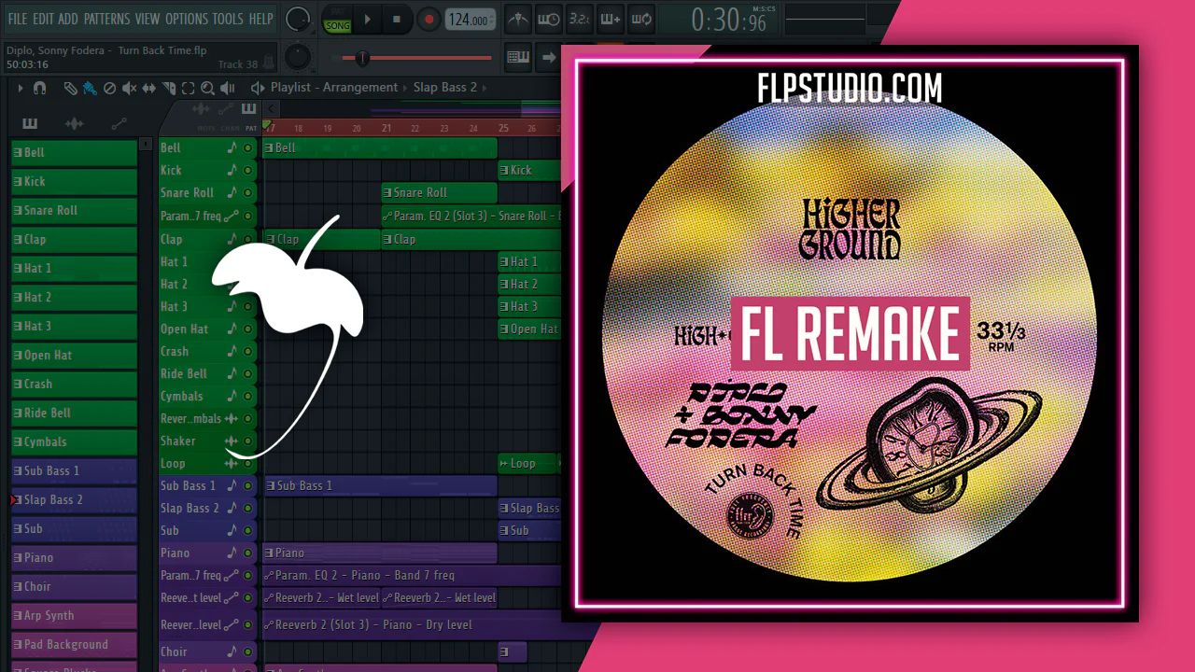Open the HELP menu
Image resolution: width=1195 pixels, height=672 pixels.
click(x=261, y=19)
